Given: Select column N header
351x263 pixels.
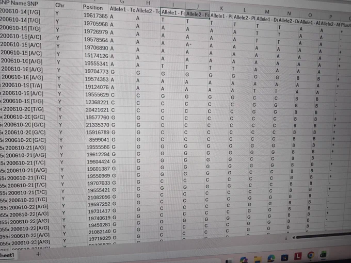Looking at the screenshot, I should point(289,13).
